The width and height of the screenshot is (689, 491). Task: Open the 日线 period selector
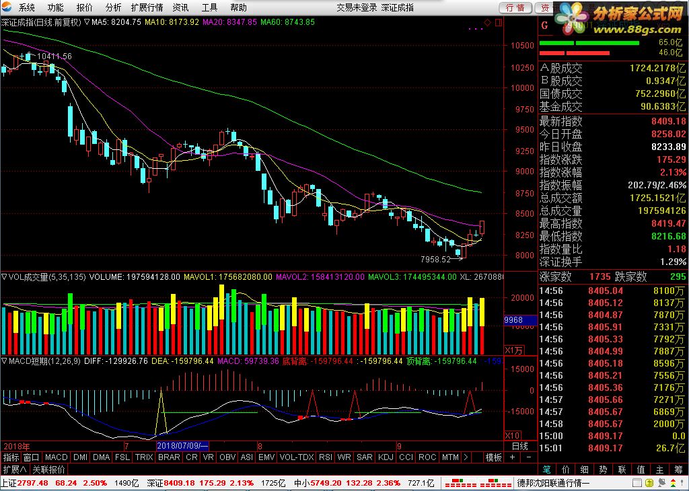click(x=520, y=446)
